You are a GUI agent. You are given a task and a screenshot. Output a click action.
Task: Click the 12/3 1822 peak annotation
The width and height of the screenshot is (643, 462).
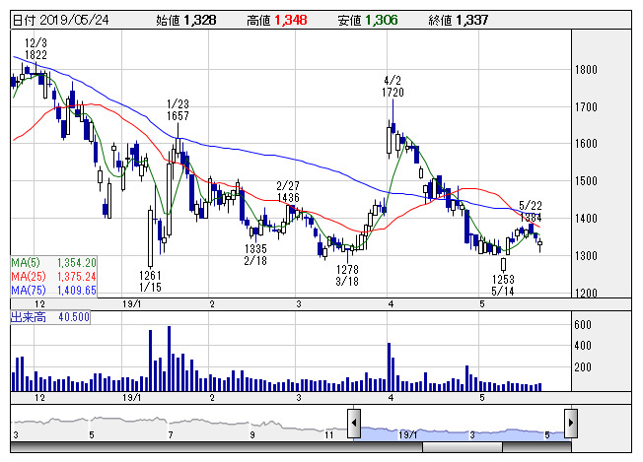click(36, 48)
